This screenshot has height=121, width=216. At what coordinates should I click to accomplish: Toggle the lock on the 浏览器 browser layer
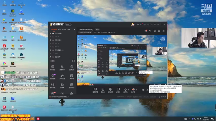pos(53,33)
